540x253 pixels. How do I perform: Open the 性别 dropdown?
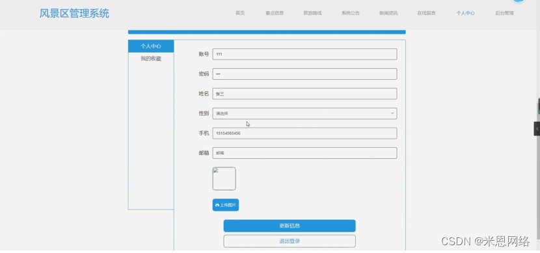pos(304,114)
